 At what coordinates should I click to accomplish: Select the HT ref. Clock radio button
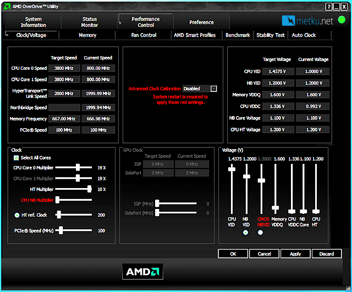click(x=17, y=215)
